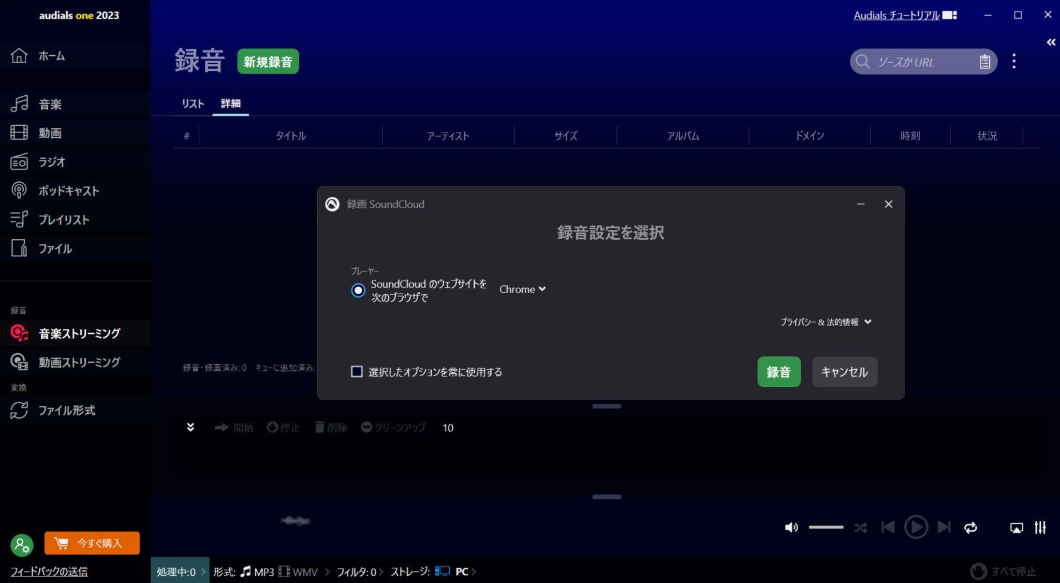Click the 削除 delete toolbar button
Screen dimensions: 1060x583
pyautogui.click(x=331, y=428)
